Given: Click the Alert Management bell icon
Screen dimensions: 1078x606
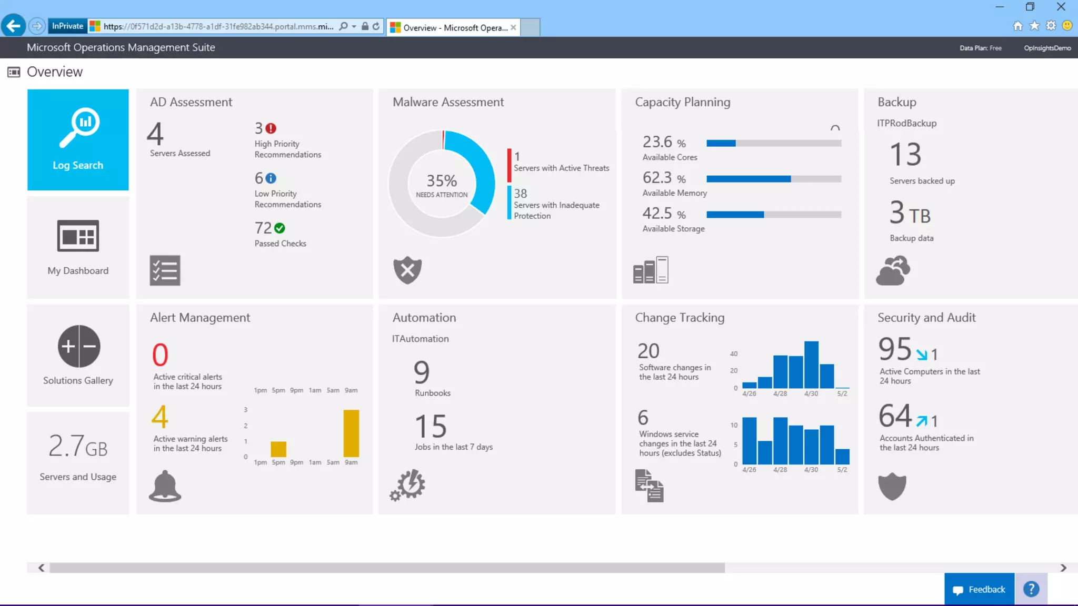Looking at the screenshot, I should (165, 486).
